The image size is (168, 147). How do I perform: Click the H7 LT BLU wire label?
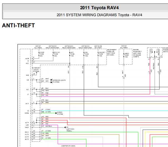(46, 110)
